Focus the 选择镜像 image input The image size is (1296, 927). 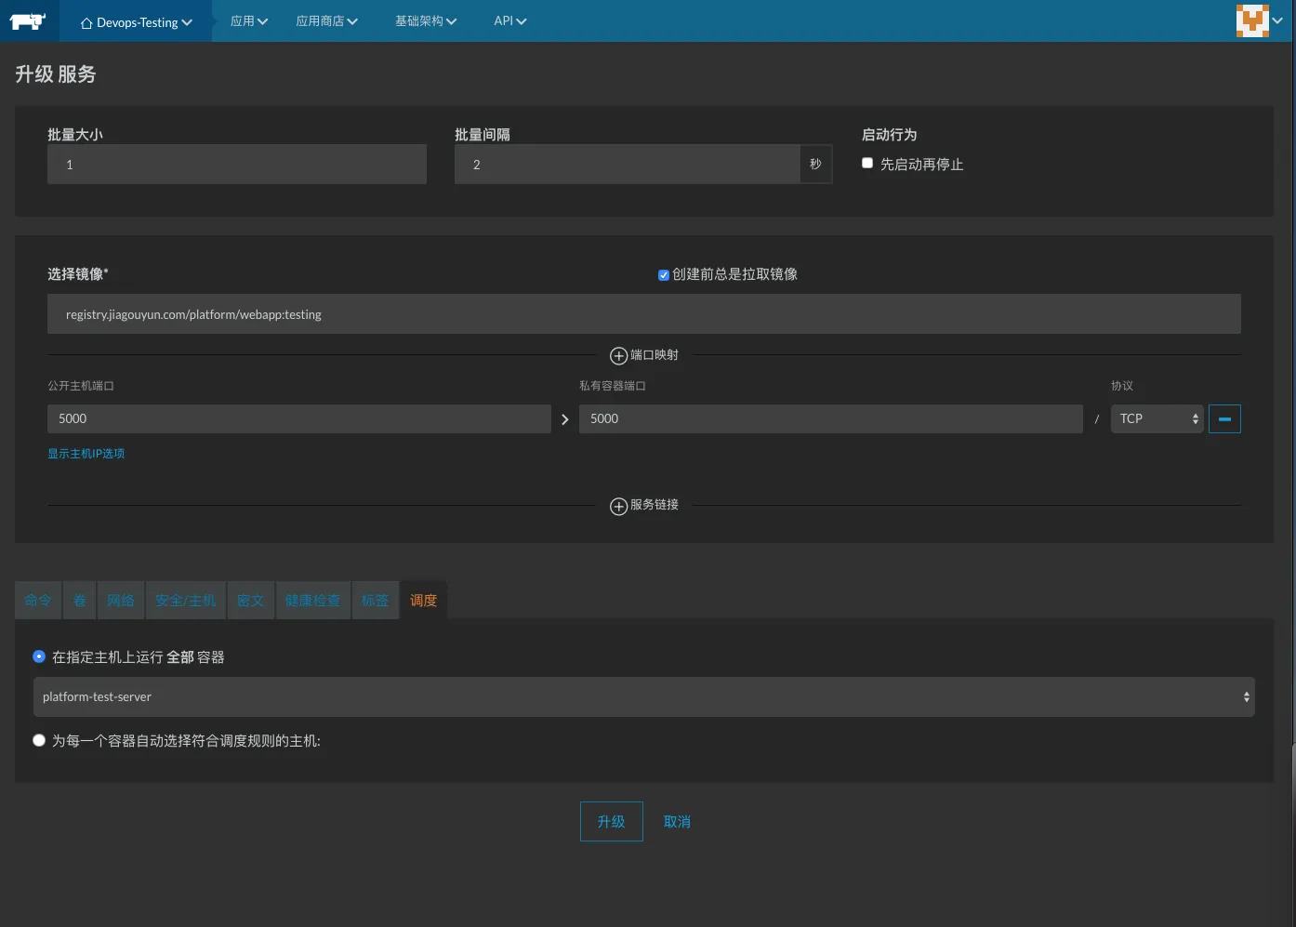click(x=644, y=314)
